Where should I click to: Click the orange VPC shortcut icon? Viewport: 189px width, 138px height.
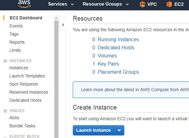(x=142, y=4)
